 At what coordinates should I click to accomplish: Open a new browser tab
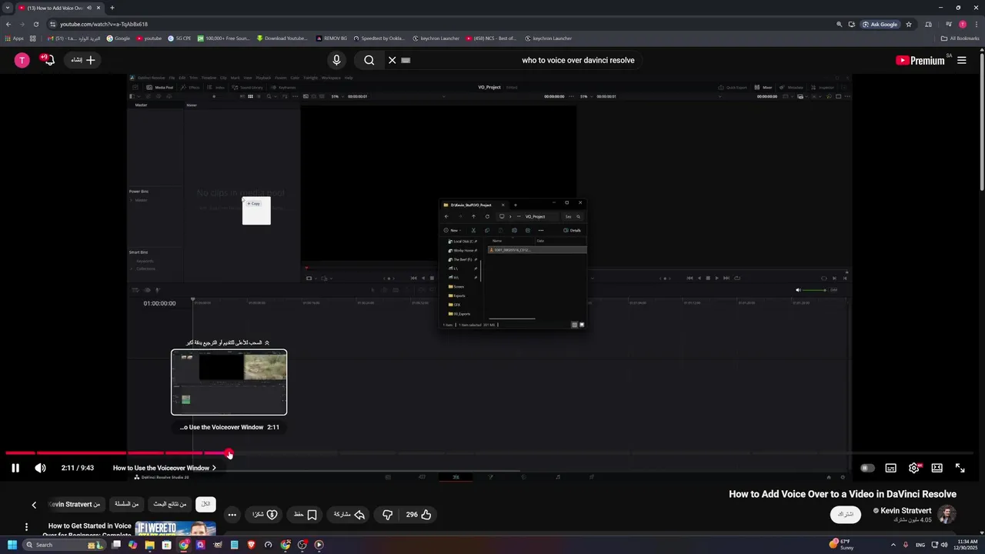coord(112,8)
